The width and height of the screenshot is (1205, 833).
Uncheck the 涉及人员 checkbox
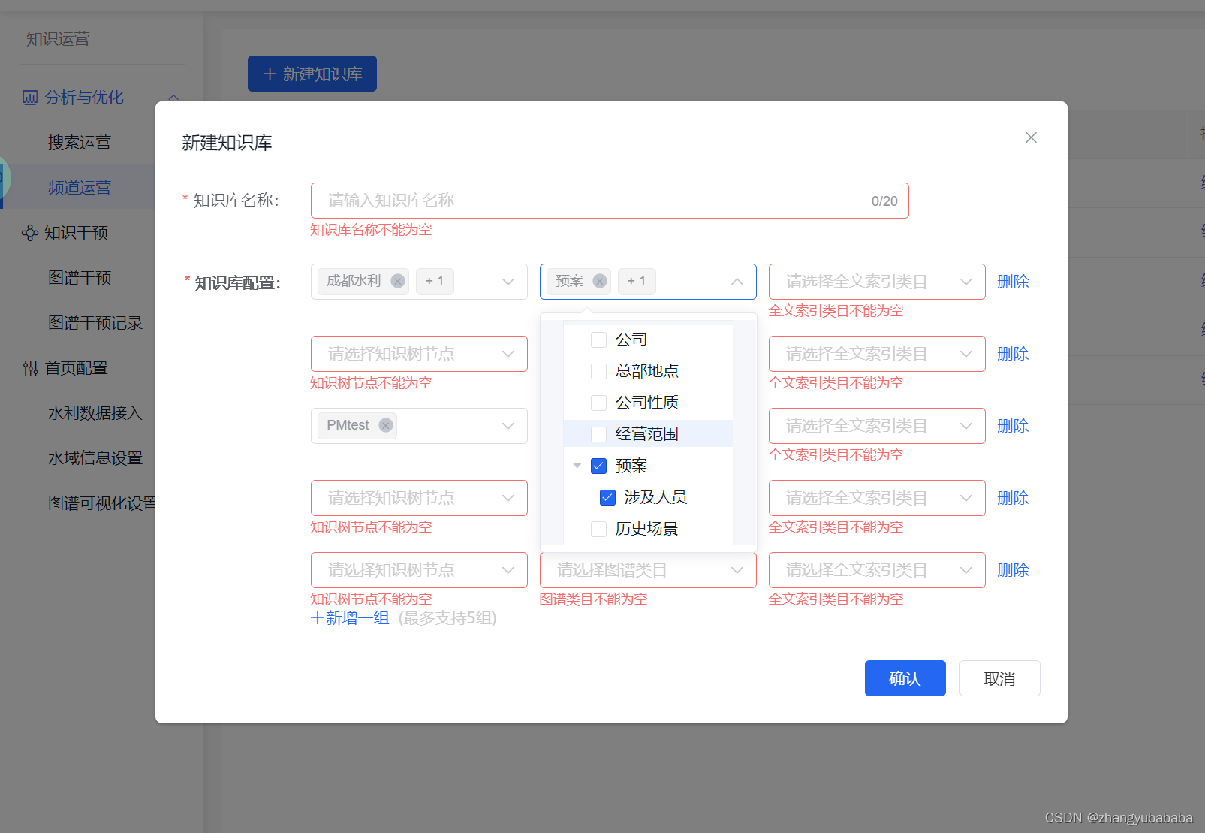point(607,497)
